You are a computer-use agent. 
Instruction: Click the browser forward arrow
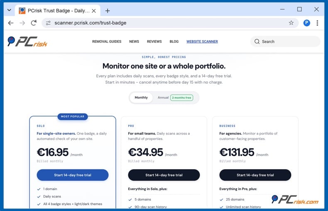click(x=22, y=23)
